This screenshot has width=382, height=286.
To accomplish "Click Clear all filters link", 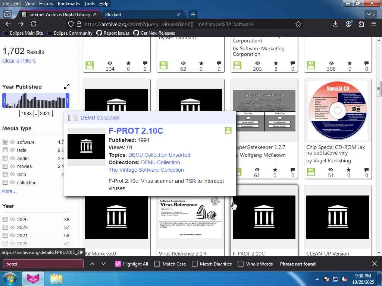I will [19, 61].
